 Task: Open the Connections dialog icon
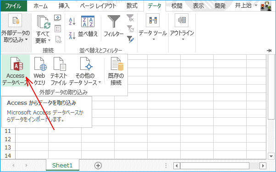click(58, 18)
